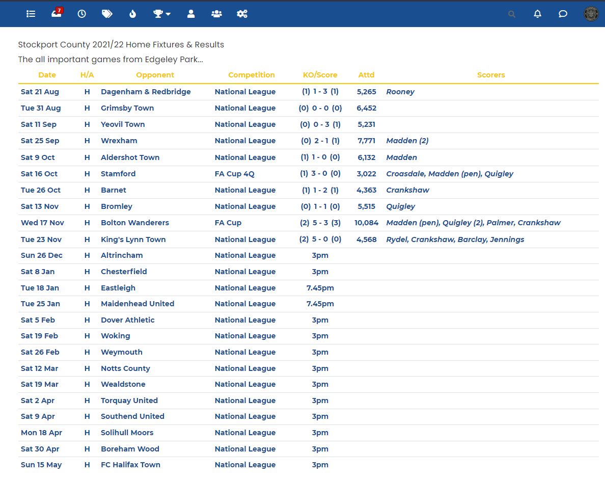The width and height of the screenshot is (605, 479).
Task: Click the FC Halifax Town fixture
Action: (130, 465)
